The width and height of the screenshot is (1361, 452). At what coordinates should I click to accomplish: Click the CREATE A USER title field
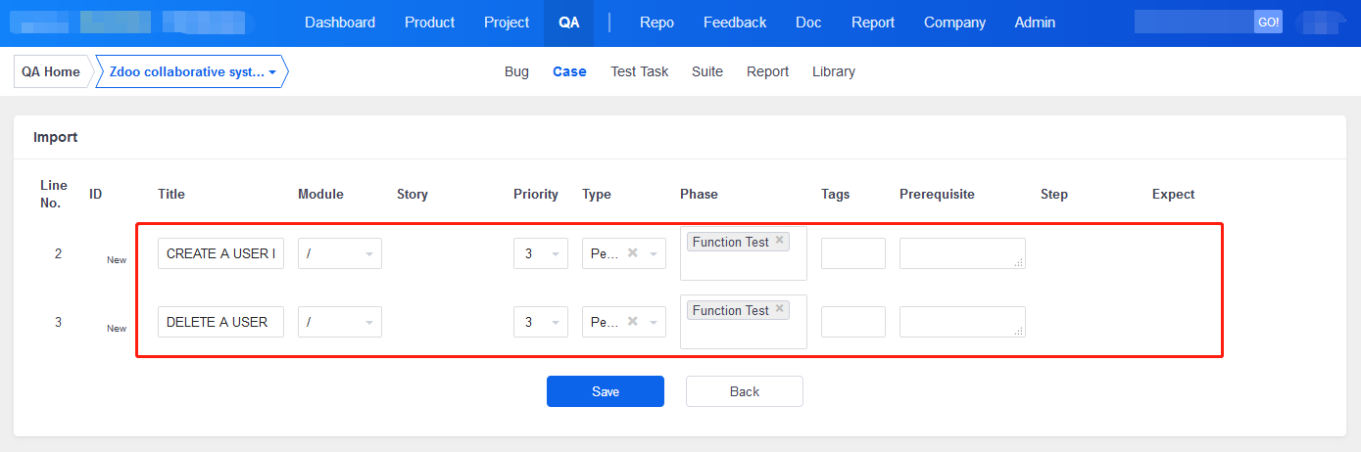point(220,253)
